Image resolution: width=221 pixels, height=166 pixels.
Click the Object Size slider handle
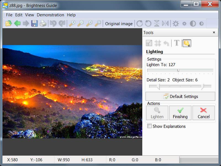pyautogui.click(x=202, y=87)
